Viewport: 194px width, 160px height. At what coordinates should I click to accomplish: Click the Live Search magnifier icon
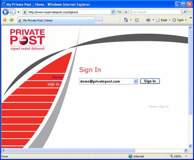click(x=185, y=12)
